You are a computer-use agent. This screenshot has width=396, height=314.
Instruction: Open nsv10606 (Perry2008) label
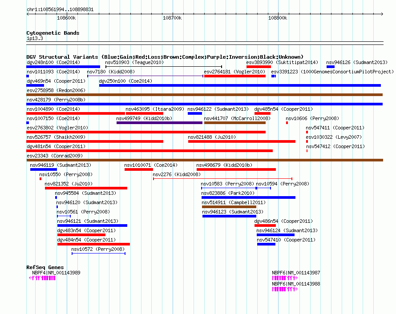click(x=312, y=118)
